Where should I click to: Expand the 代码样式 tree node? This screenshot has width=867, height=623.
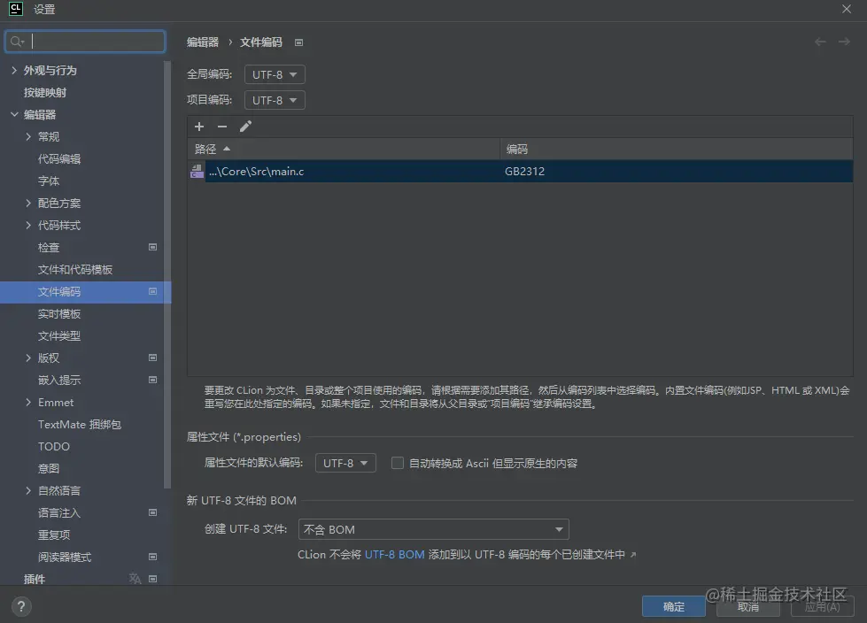point(28,225)
